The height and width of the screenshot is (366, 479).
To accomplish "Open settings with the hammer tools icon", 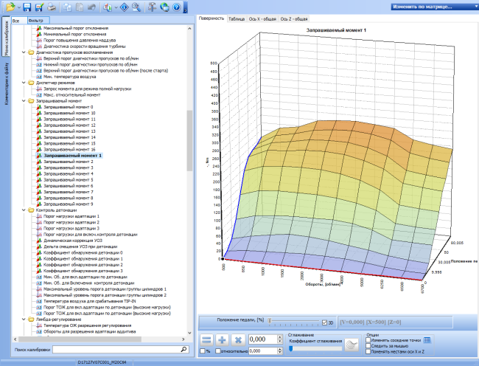I will tap(152, 7).
